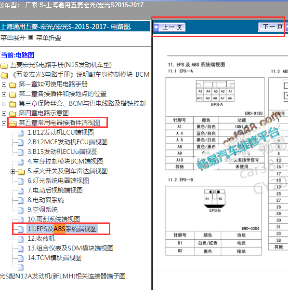Screen dimensions: 288x290
Task: Click page icon of 1.B12发动机ECU端视图
Action: (21, 133)
